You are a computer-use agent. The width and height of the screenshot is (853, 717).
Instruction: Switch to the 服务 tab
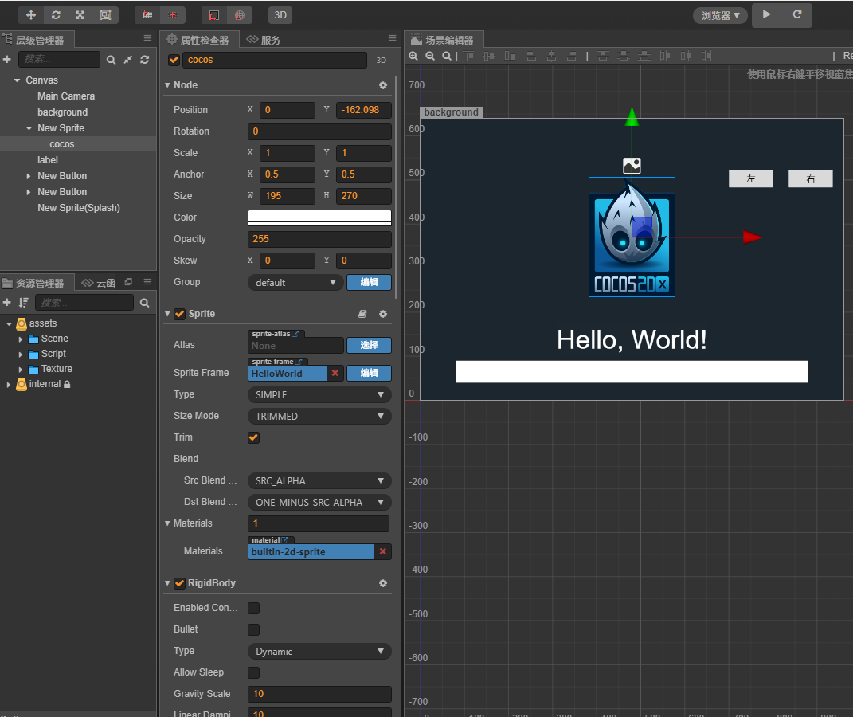coord(264,40)
